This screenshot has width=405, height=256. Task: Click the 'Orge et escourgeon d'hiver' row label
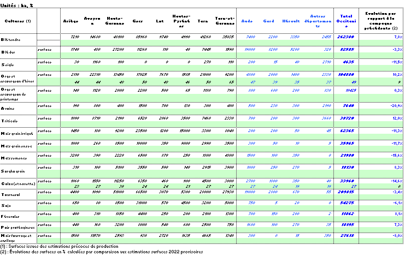17,79
